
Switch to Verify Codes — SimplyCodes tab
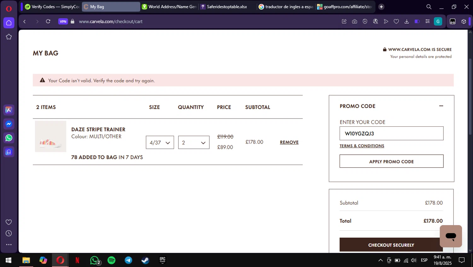coord(52,7)
